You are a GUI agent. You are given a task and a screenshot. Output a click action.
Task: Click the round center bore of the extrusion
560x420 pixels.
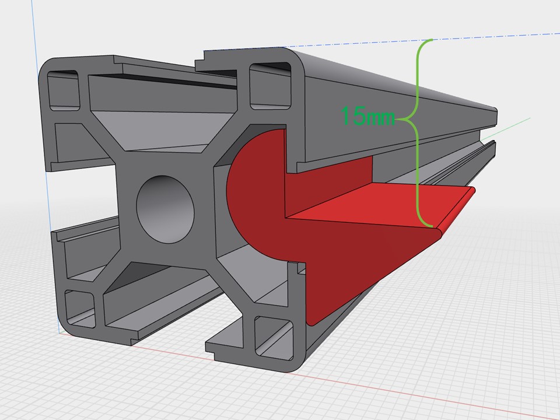click(x=165, y=209)
